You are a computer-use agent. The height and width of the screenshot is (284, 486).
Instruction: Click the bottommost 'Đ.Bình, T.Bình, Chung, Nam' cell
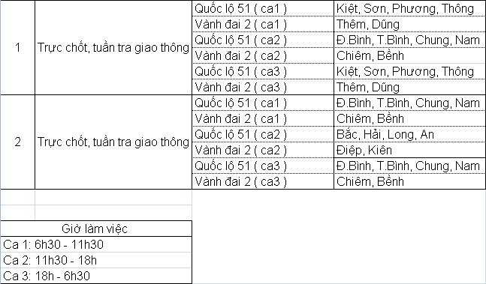pyautogui.click(x=409, y=166)
